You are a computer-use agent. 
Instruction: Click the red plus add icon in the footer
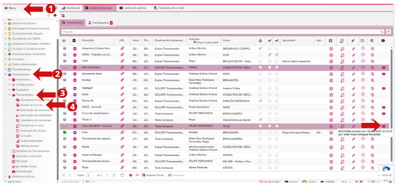tap(130, 175)
